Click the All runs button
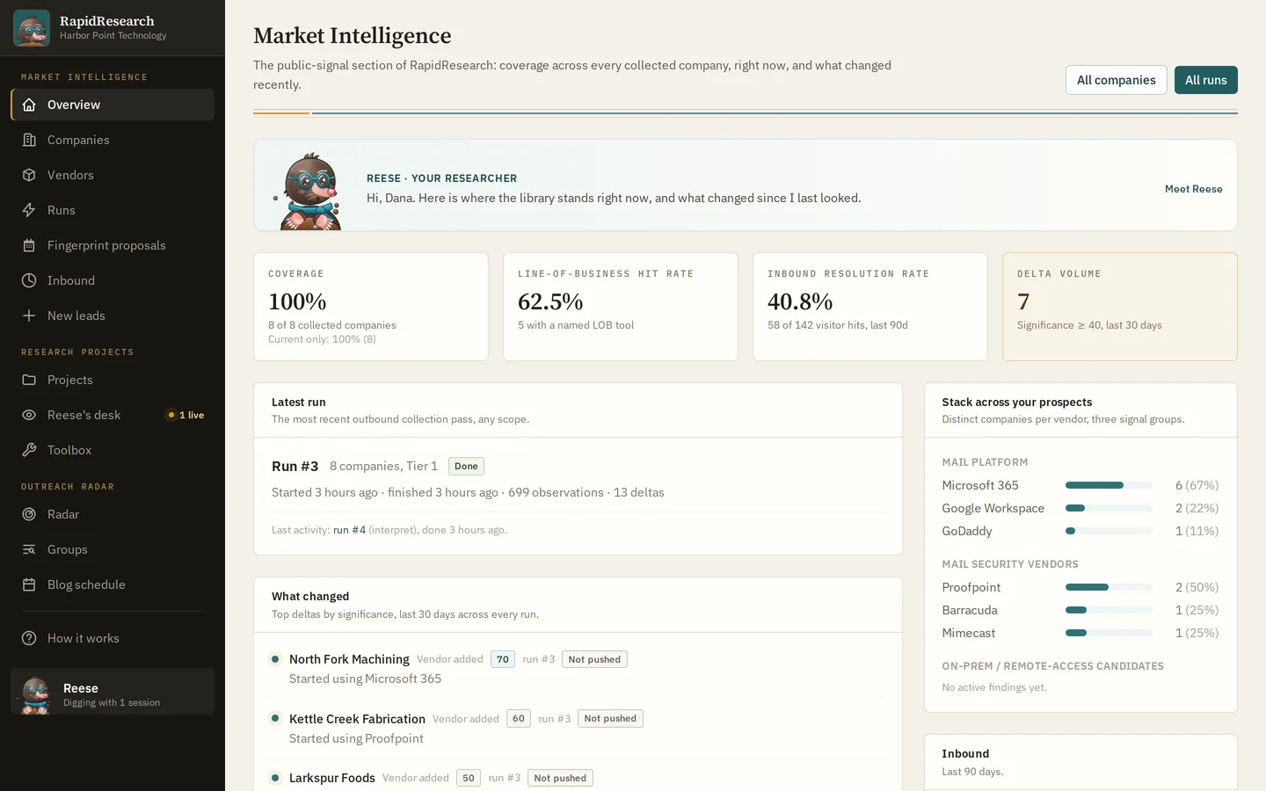This screenshot has height=791, width=1266. [1205, 80]
